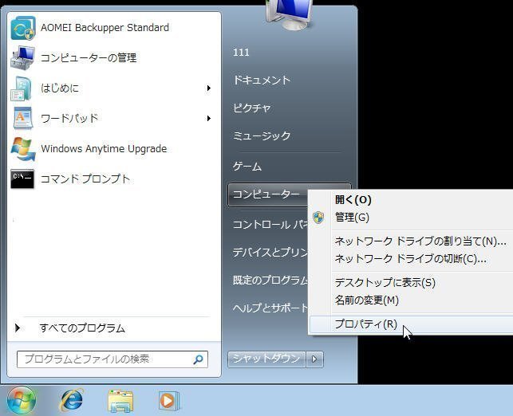The height and width of the screenshot is (416, 513).
Task: Select ネットワーク ドライブの切断(C)...
Action: [411, 259]
